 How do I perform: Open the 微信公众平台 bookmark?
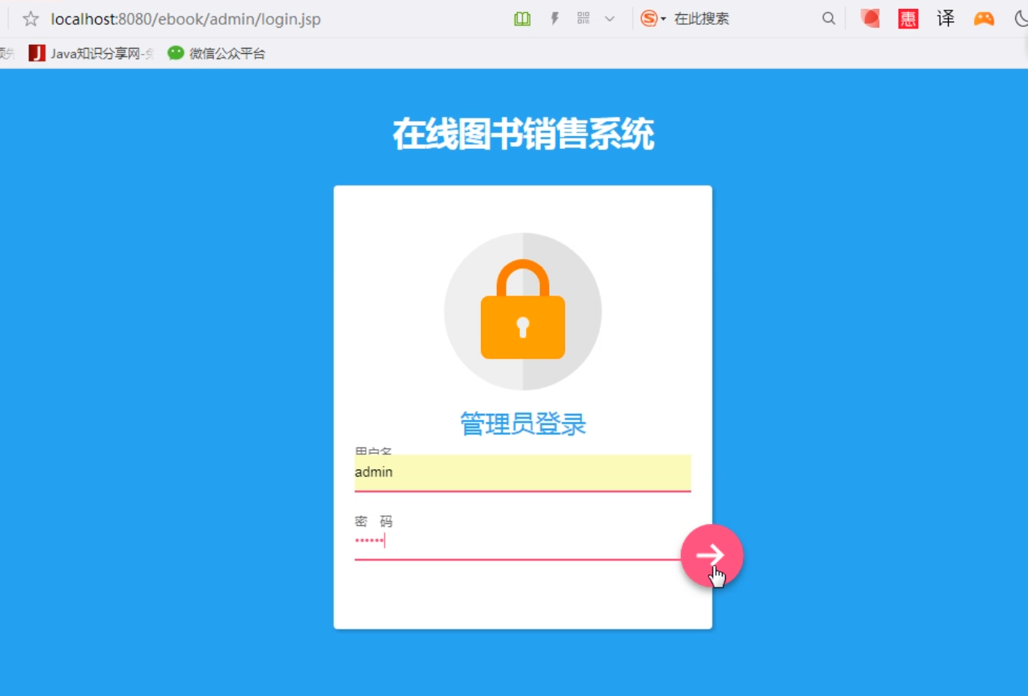pos(216,53)
